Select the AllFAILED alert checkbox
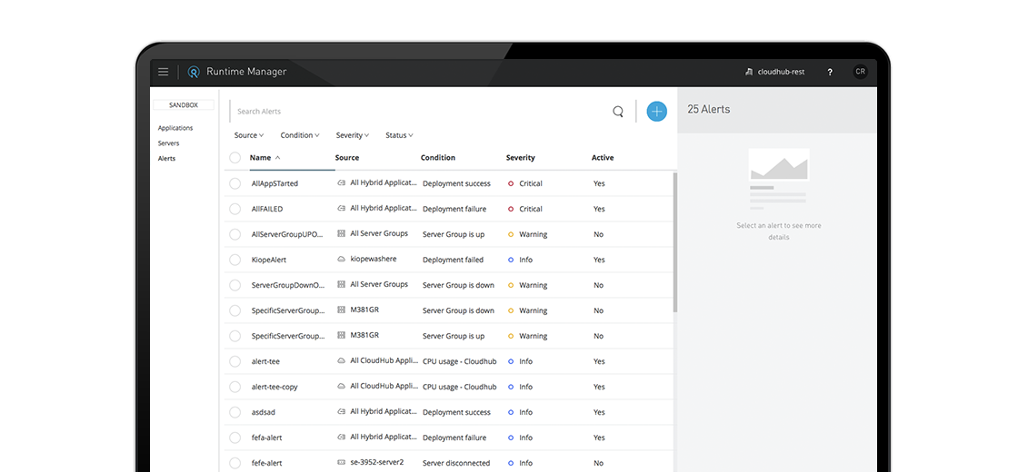This screenshot has height=472, width=1018. (x=235, y=209)
